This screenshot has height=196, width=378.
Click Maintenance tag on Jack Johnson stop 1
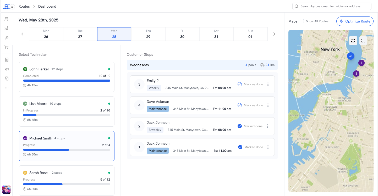(158, 151)
